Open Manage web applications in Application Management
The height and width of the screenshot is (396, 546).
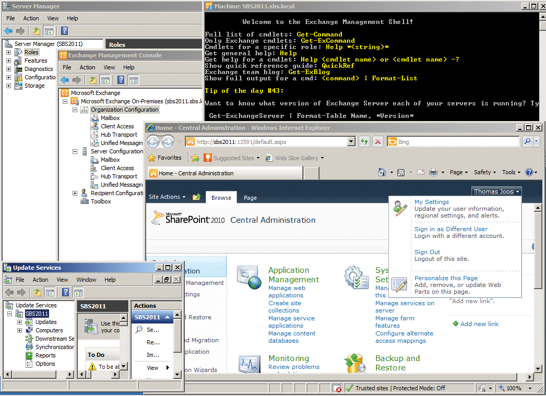287,291
